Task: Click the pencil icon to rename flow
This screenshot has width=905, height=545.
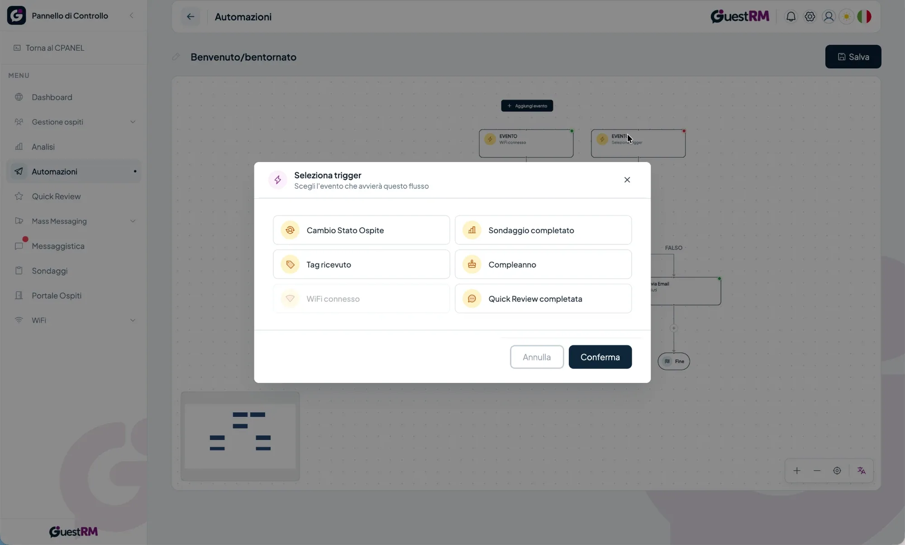Action: pos(176,57)
